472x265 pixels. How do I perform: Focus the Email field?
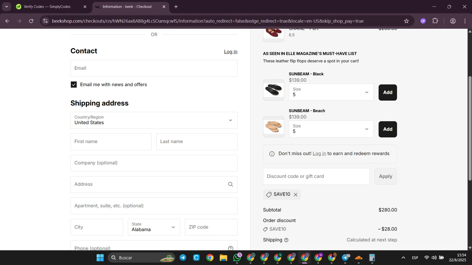[154, 68]
